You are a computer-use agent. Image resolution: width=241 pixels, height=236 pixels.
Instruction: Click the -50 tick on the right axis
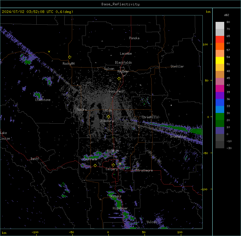205,153
